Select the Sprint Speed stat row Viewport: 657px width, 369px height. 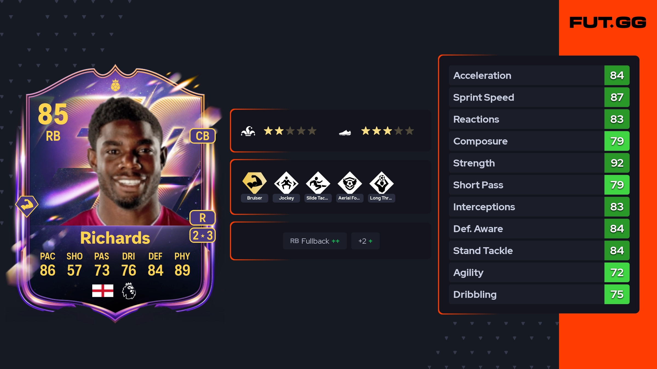pos(539,97)
